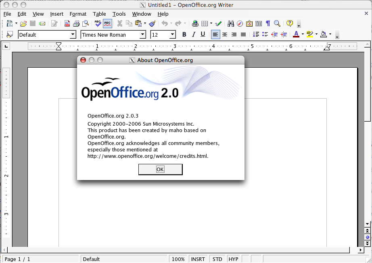Click the STD selection mode field
372x263 pixels.
point(217,259)
